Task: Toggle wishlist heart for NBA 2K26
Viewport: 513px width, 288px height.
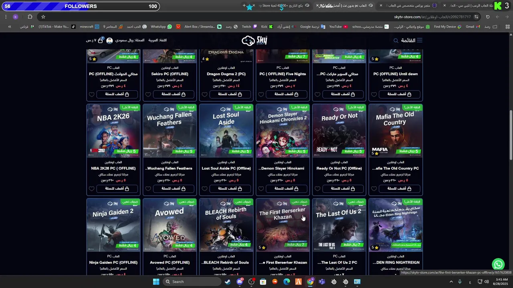Action: (92, 189)
